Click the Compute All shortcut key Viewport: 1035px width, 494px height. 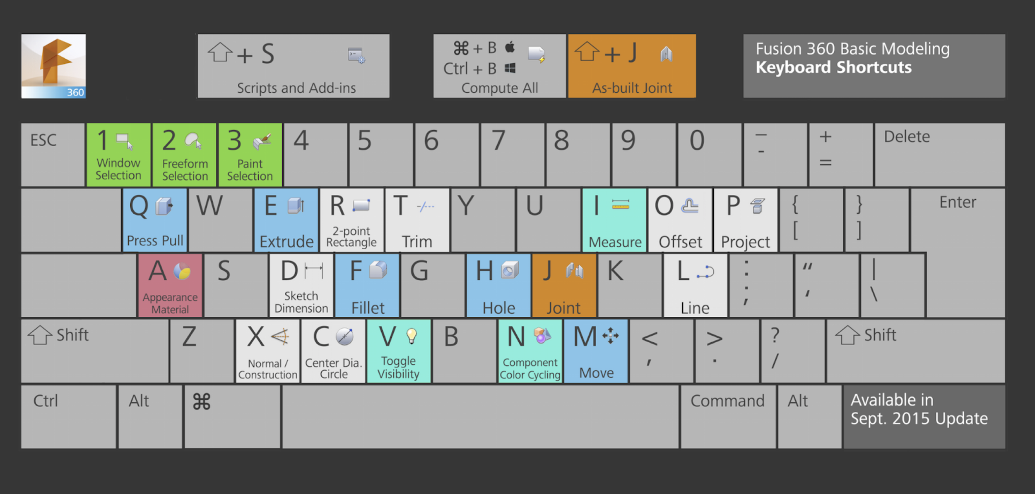[499, 66]
